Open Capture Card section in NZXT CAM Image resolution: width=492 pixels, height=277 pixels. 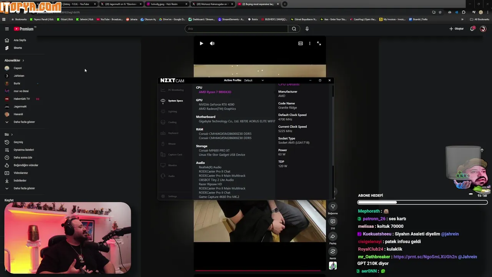171,155
